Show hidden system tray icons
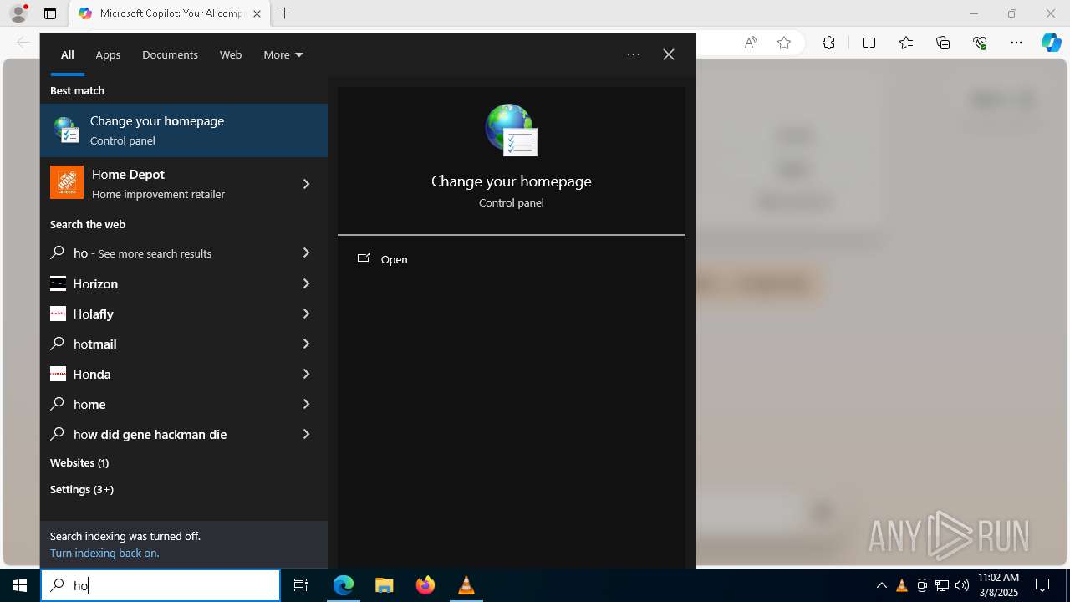Viewport: 1070px width, 602px height. [881, 585]
